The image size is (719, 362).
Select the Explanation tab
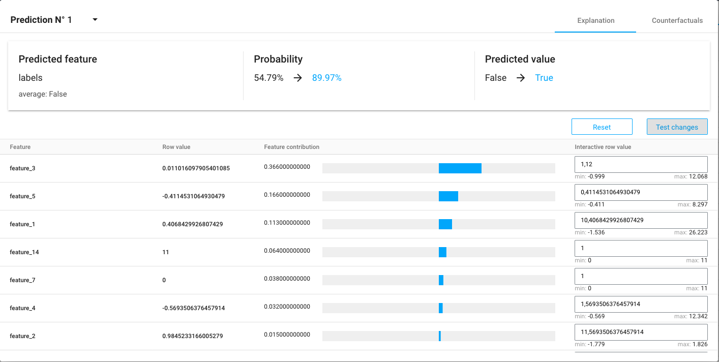click(595, 20)
